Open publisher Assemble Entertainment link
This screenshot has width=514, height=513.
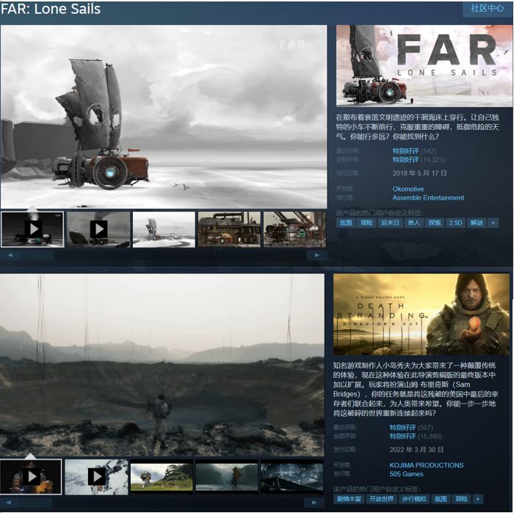pos(428,198)
